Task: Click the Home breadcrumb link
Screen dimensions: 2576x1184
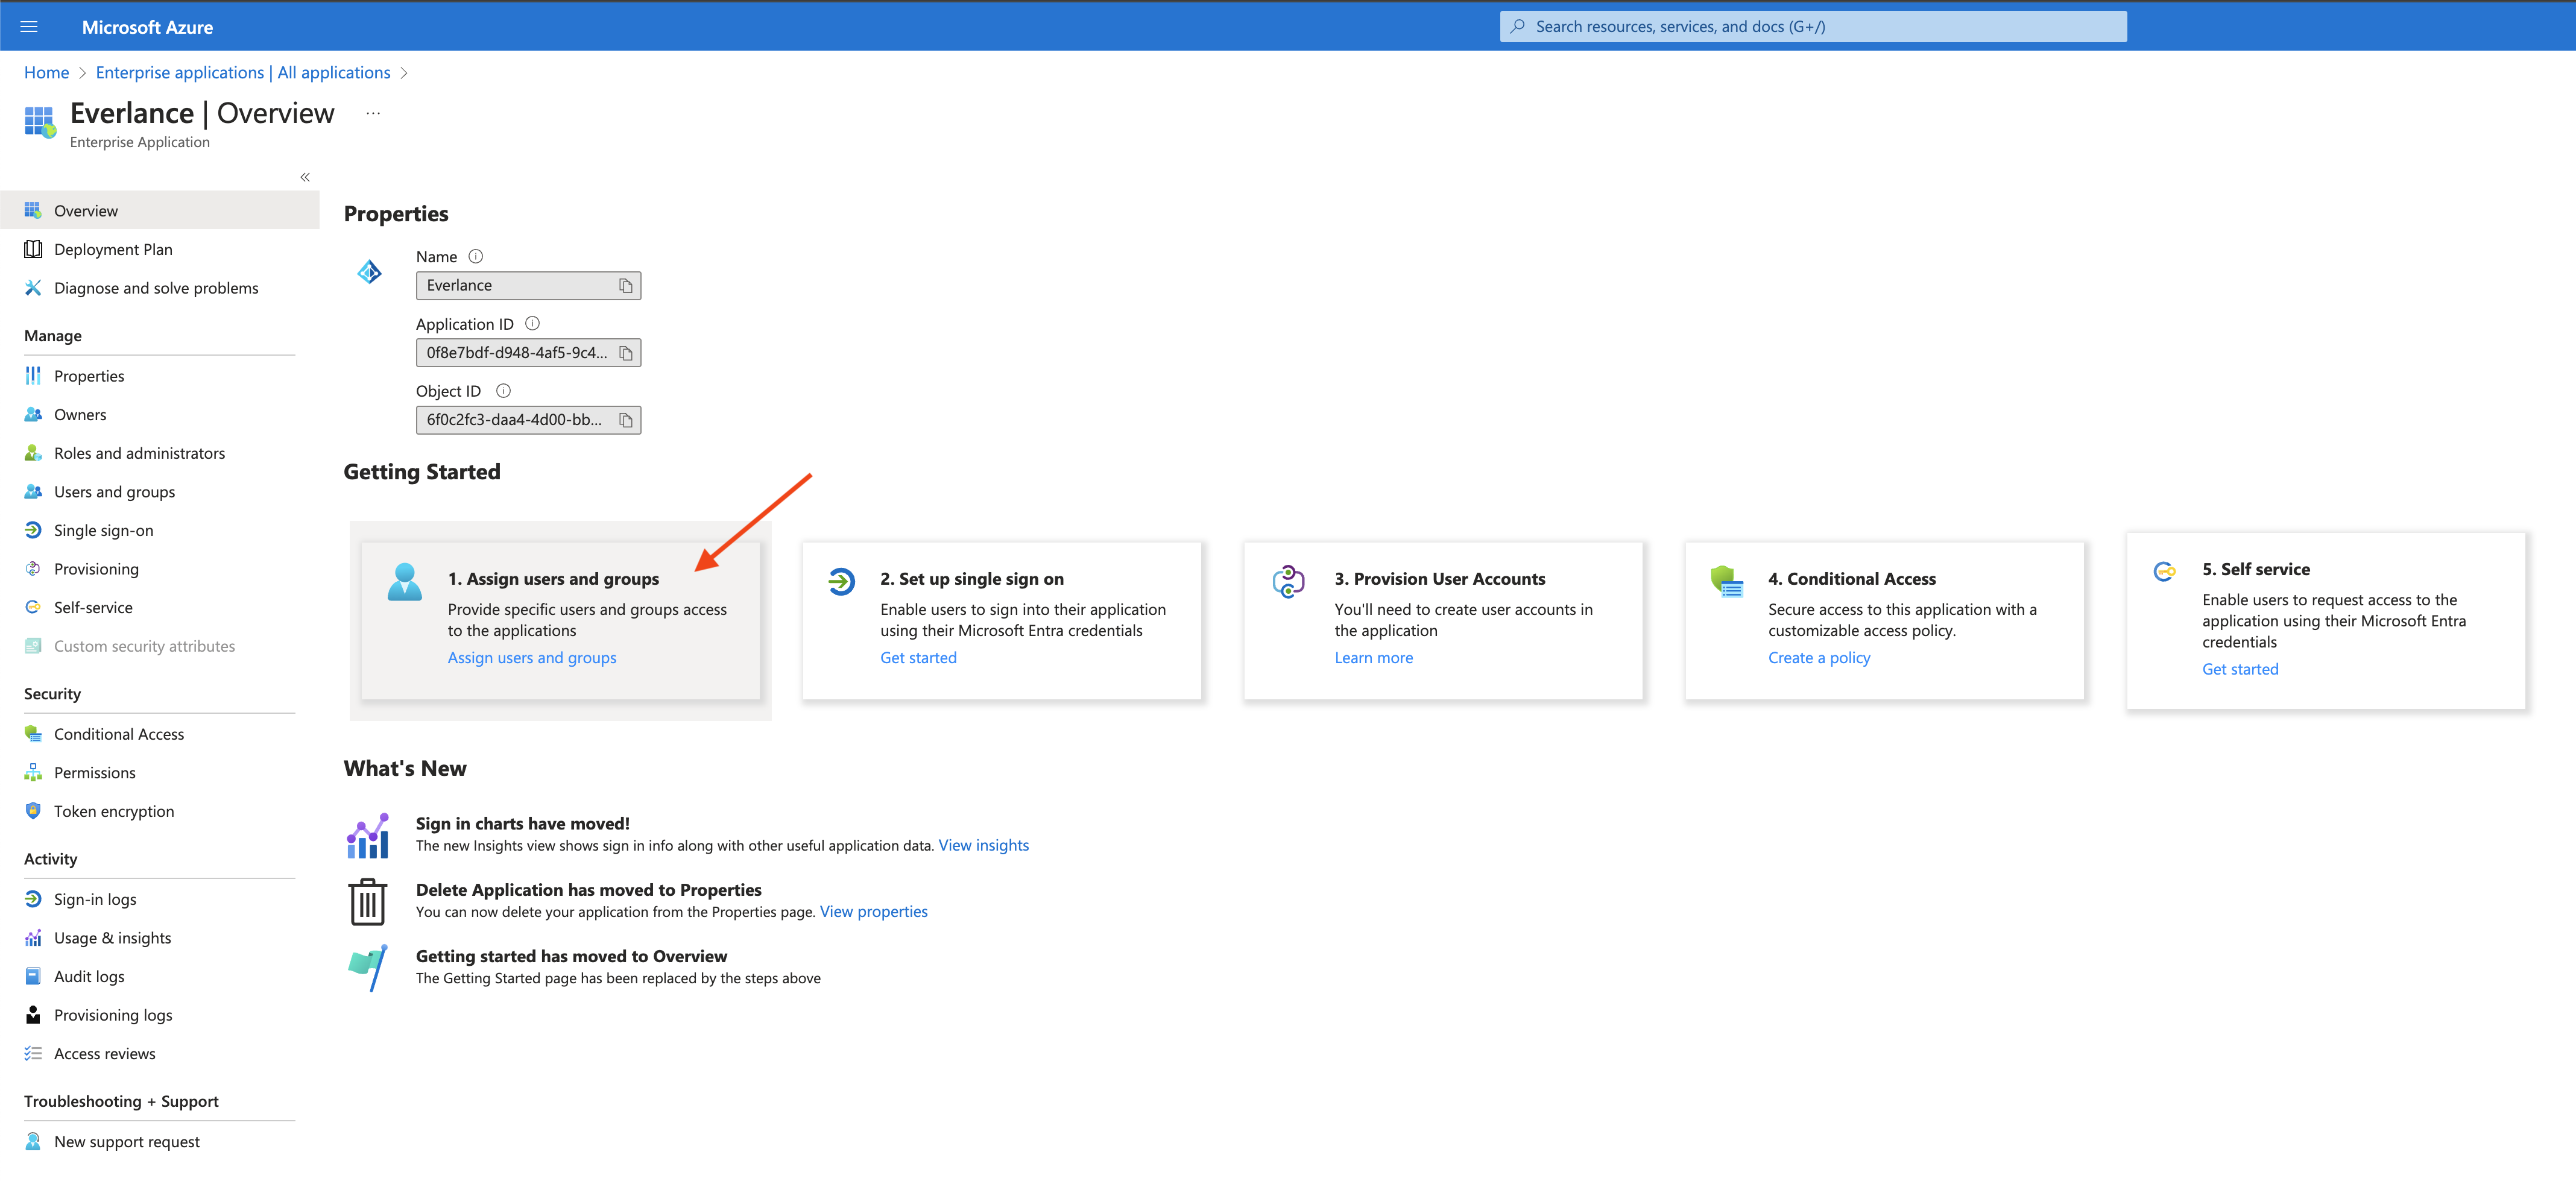Action: tap(47, 73)
